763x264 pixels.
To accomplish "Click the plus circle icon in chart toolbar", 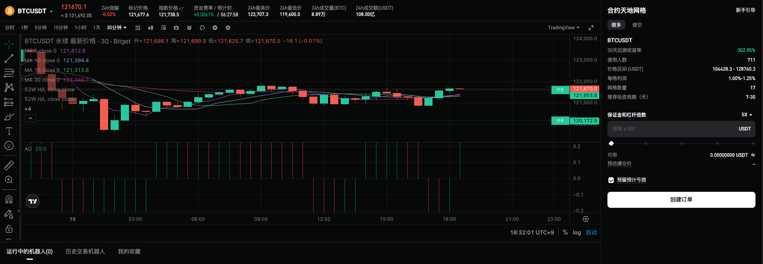I will (x=215, y=28).
